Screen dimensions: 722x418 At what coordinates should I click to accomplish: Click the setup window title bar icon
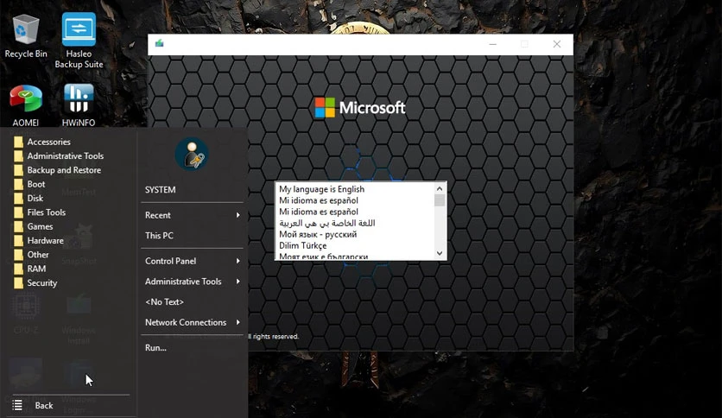159,43
